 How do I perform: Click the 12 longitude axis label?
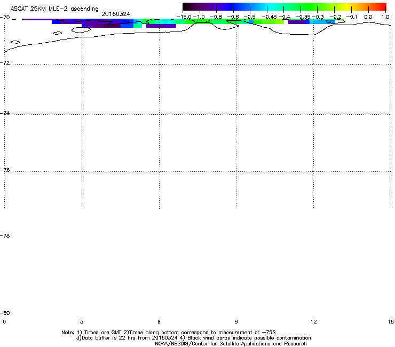(314, 321)
